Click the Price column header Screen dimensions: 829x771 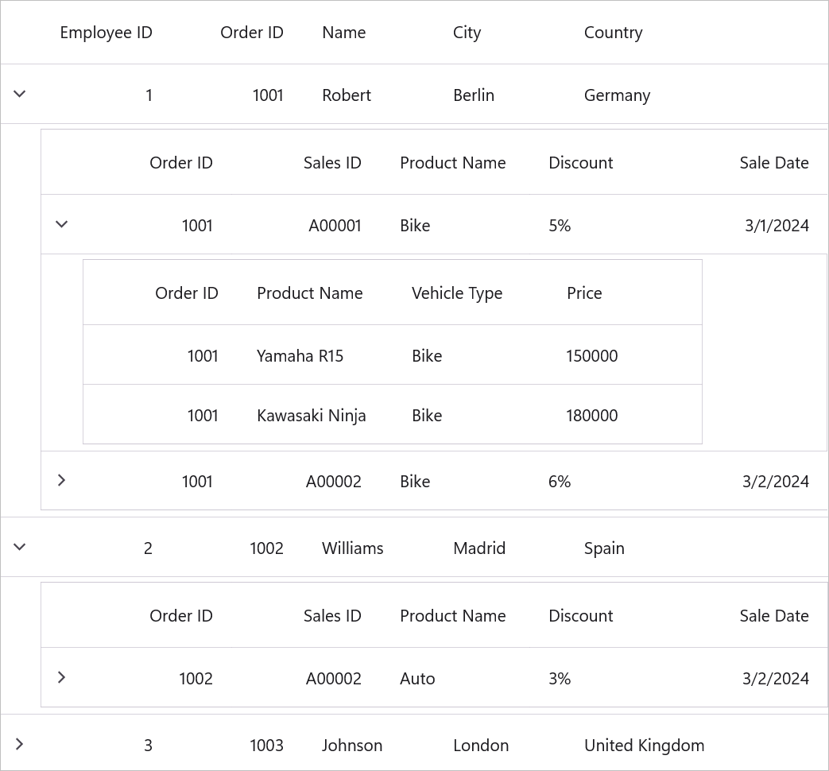(x=584, y=293)
